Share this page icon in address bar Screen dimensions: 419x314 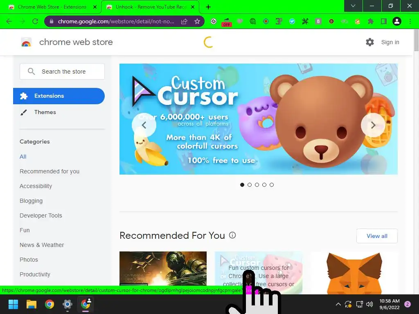click(x=184, y=21)
